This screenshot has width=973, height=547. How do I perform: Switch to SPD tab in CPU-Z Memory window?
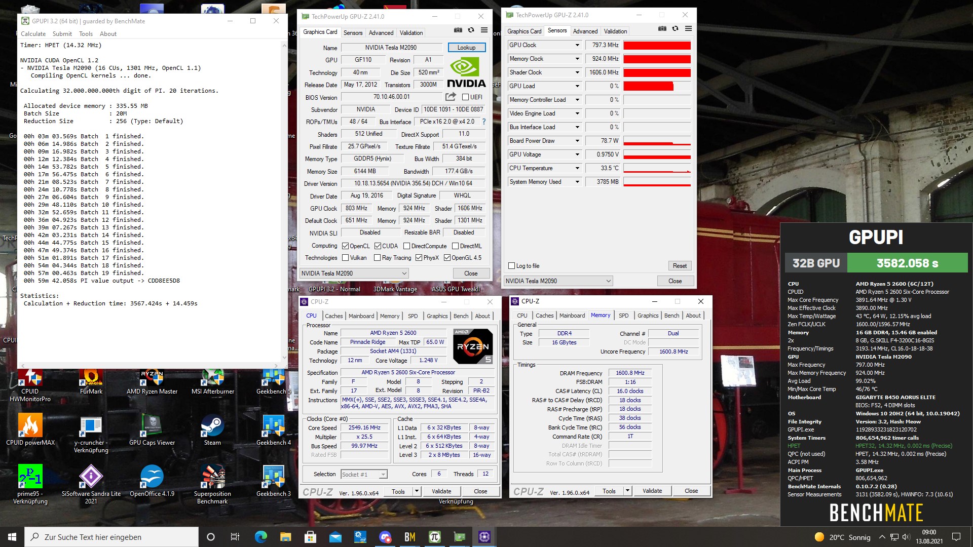[x=623, y=316]
